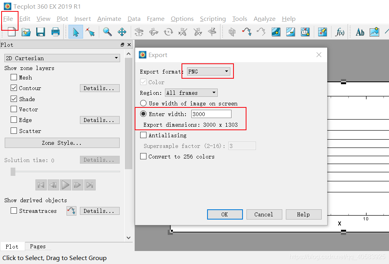Open the f(x) data alter icon
Screen dimensions: 389x264
click(x=340, y=32)
